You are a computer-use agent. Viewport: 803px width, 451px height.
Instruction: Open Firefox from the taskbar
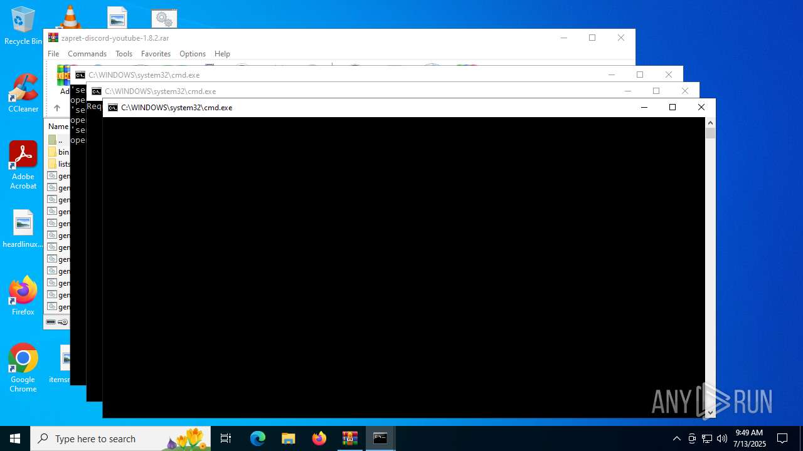pos(319,438)
